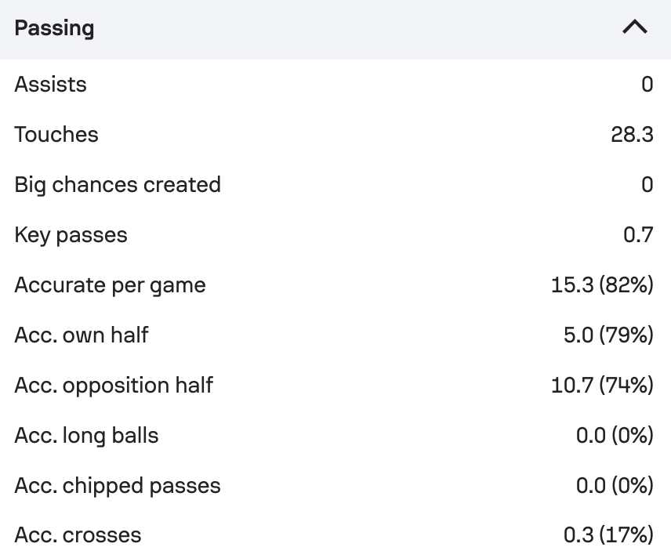Select the Assists stat row
Image resolution: width=671 pixels, height=558 pixels.
(x=335, y=85)
